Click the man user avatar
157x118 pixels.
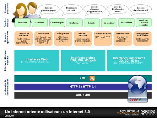(x=33, y=10)
